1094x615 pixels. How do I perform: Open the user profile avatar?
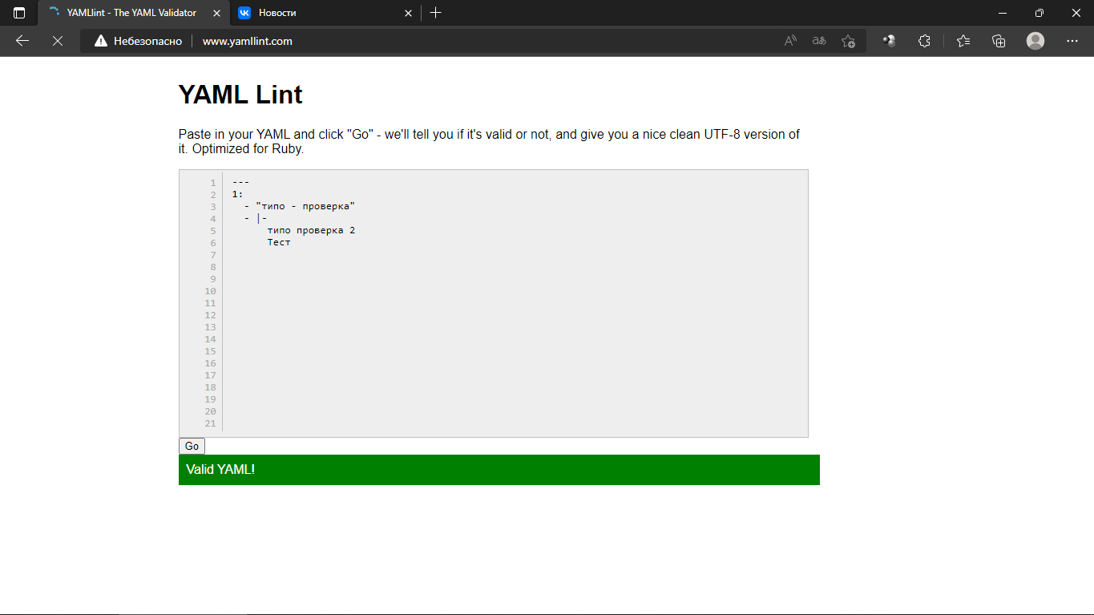click(x=1035, y=41)
